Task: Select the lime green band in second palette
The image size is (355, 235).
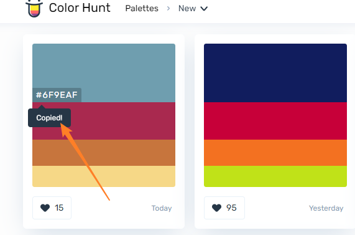Action: (275, 176)
